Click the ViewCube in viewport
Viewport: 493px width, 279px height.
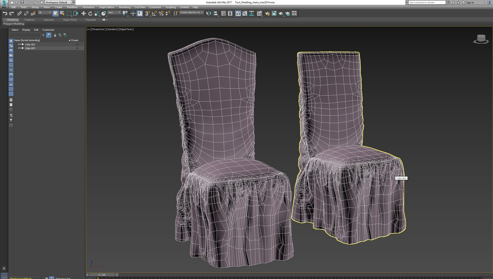click(481, 39)
